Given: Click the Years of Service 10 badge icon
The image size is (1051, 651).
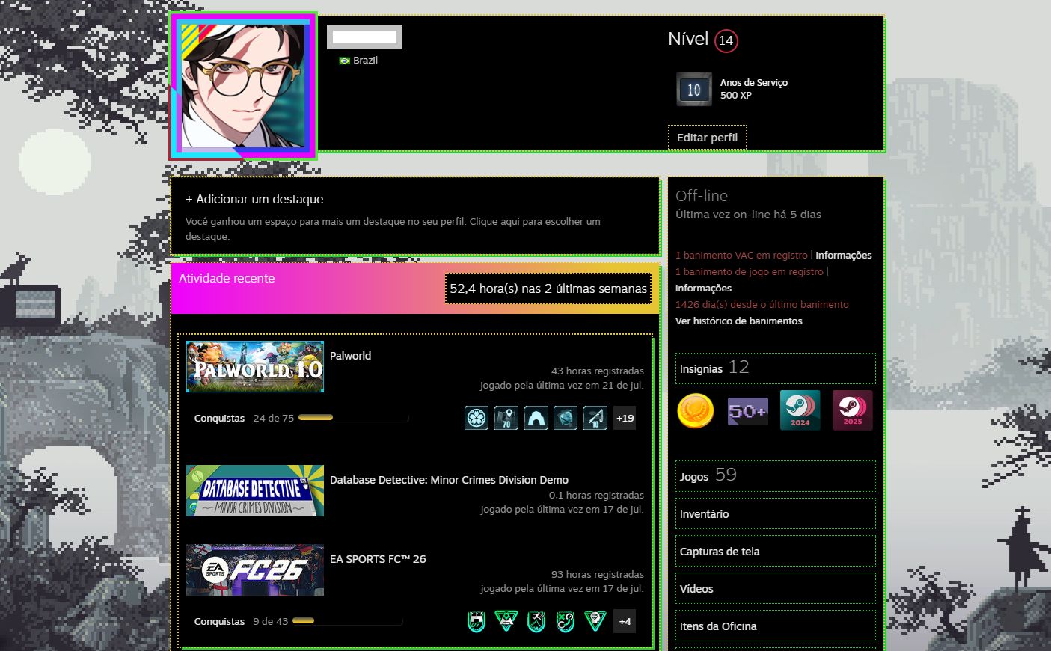Looking at the screenshot, I should tap(694, 90).
